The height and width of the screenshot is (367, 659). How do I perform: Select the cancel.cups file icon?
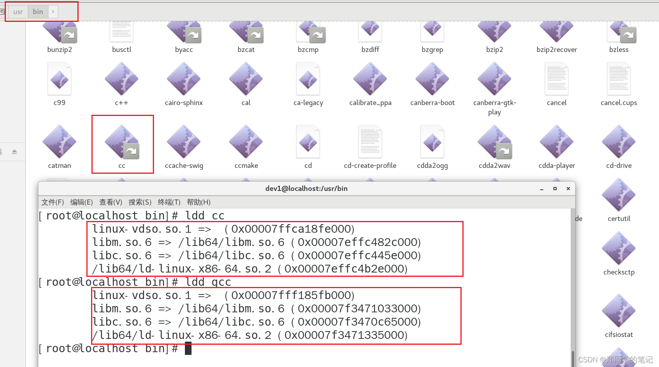coord(619,79)
